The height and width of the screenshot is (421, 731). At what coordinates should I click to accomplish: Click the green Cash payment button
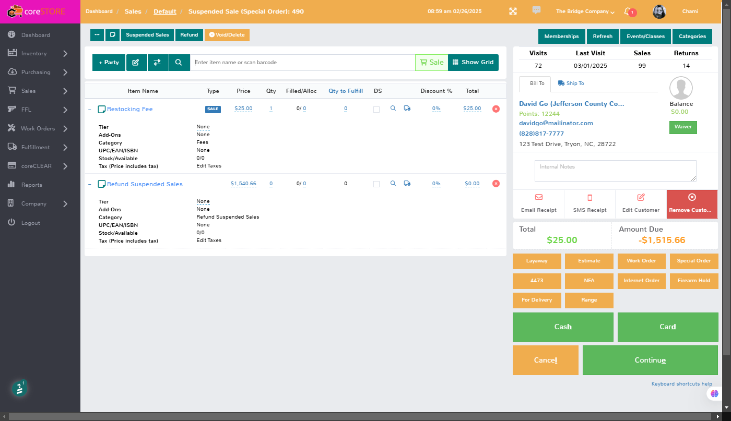click(x=563, y=327)
